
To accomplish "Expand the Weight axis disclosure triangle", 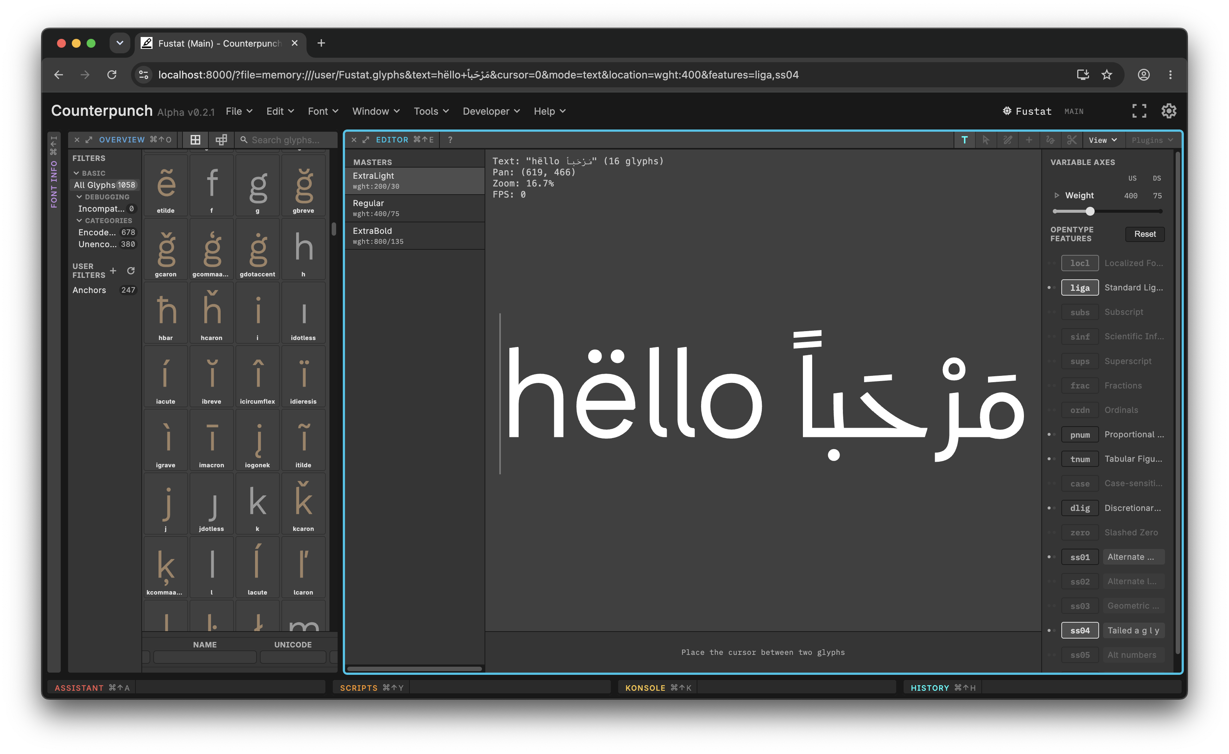I will [x=1056, y=195].
